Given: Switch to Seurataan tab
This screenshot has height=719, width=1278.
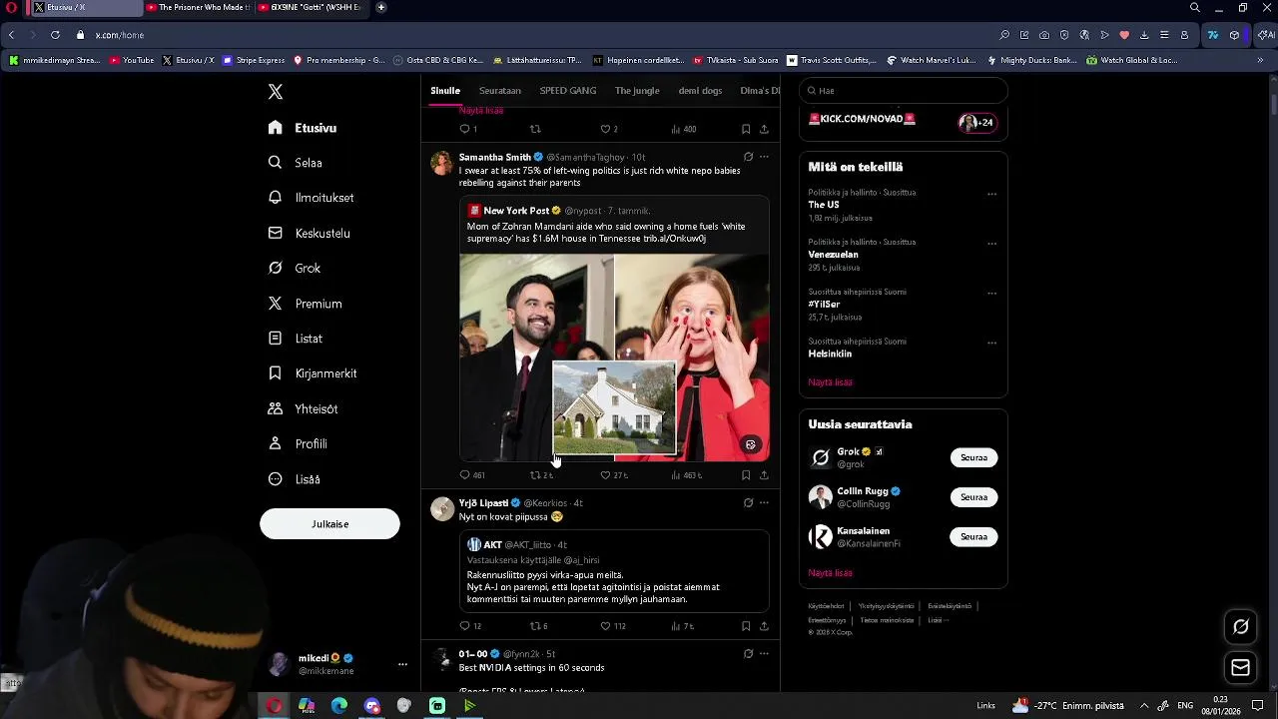Looking at the screenshot, I should tap(500, 91).
